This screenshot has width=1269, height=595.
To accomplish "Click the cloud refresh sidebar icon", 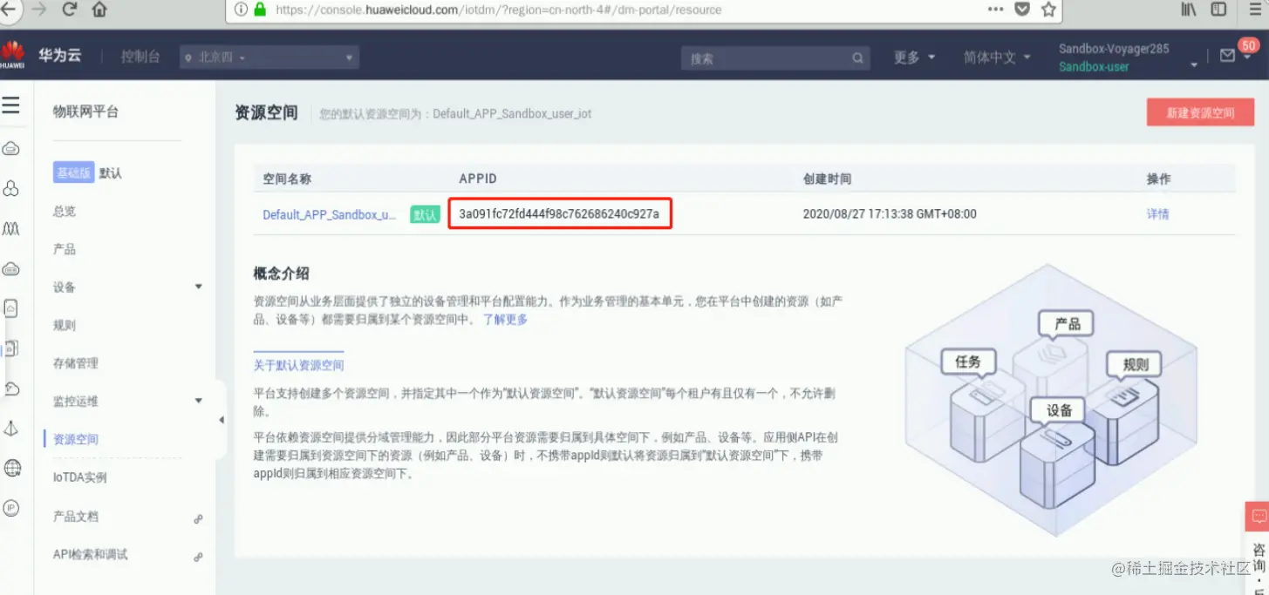I will click(x=11, y=389).
